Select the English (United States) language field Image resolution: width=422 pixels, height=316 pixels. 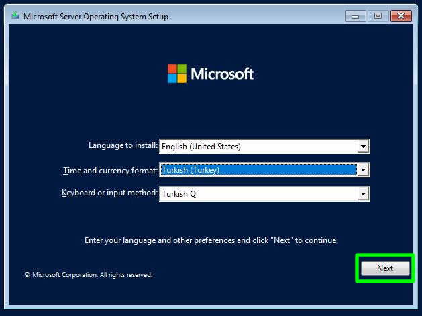(x=258, y=146)
